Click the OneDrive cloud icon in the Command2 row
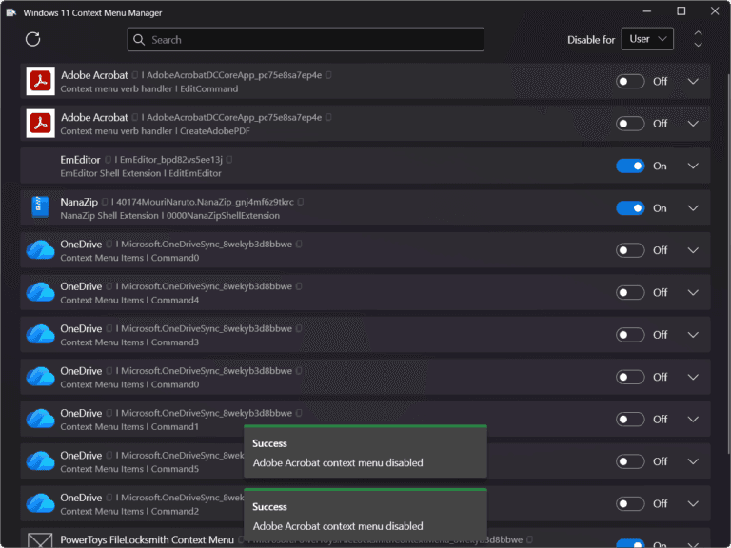Image resolution: width=731 pixels, height=548 pixels. [x=40, y=503]
